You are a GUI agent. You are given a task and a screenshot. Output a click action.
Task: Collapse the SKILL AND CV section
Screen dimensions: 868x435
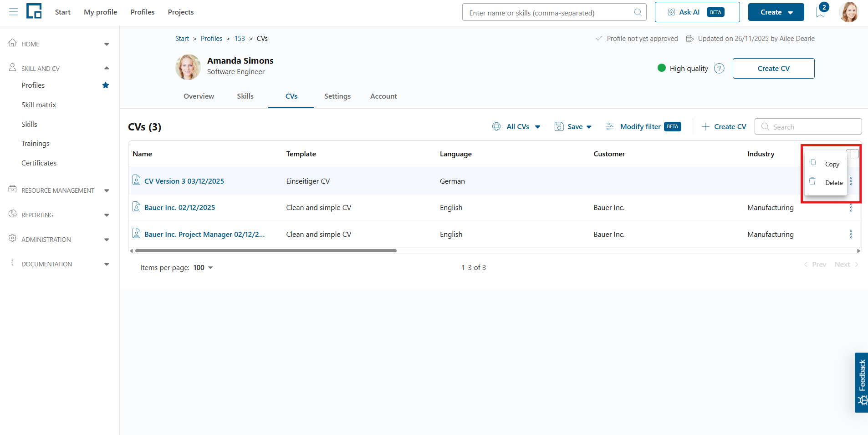60,68
